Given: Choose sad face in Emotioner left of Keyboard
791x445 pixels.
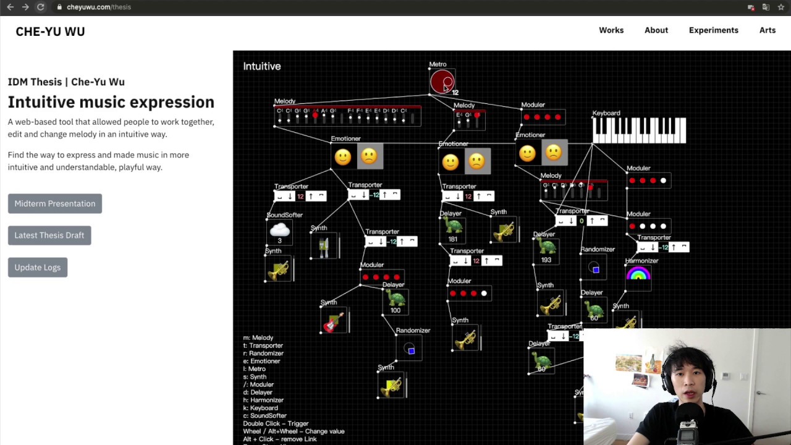Looking at the screenshot, I should (x=554, y=153).
